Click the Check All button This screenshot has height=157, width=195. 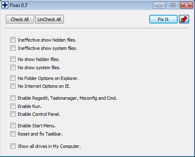(x=20, y=19)
